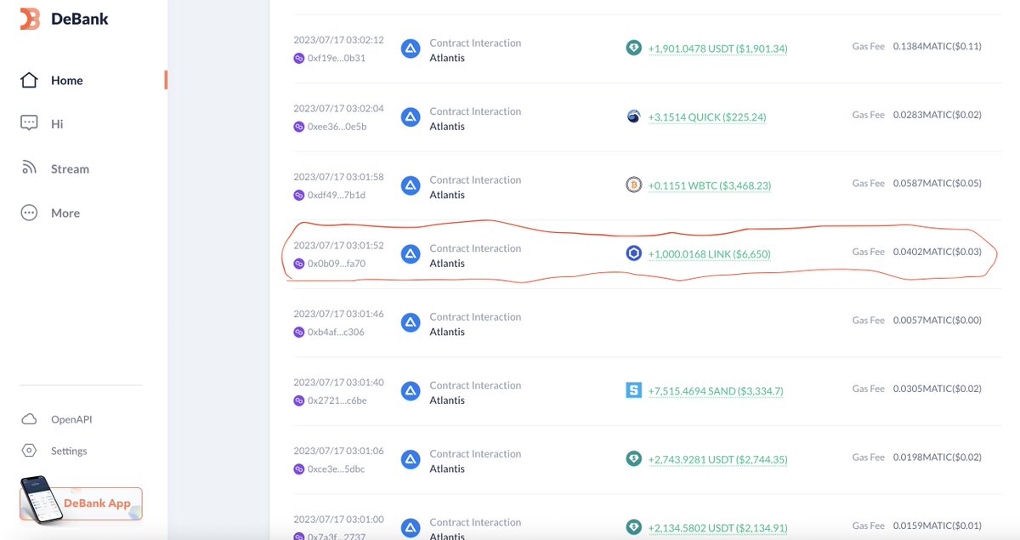The image size is (1020, 540).
Task: Click the Atlantis label in the 03:02:12 row
Action: point(447,58)
